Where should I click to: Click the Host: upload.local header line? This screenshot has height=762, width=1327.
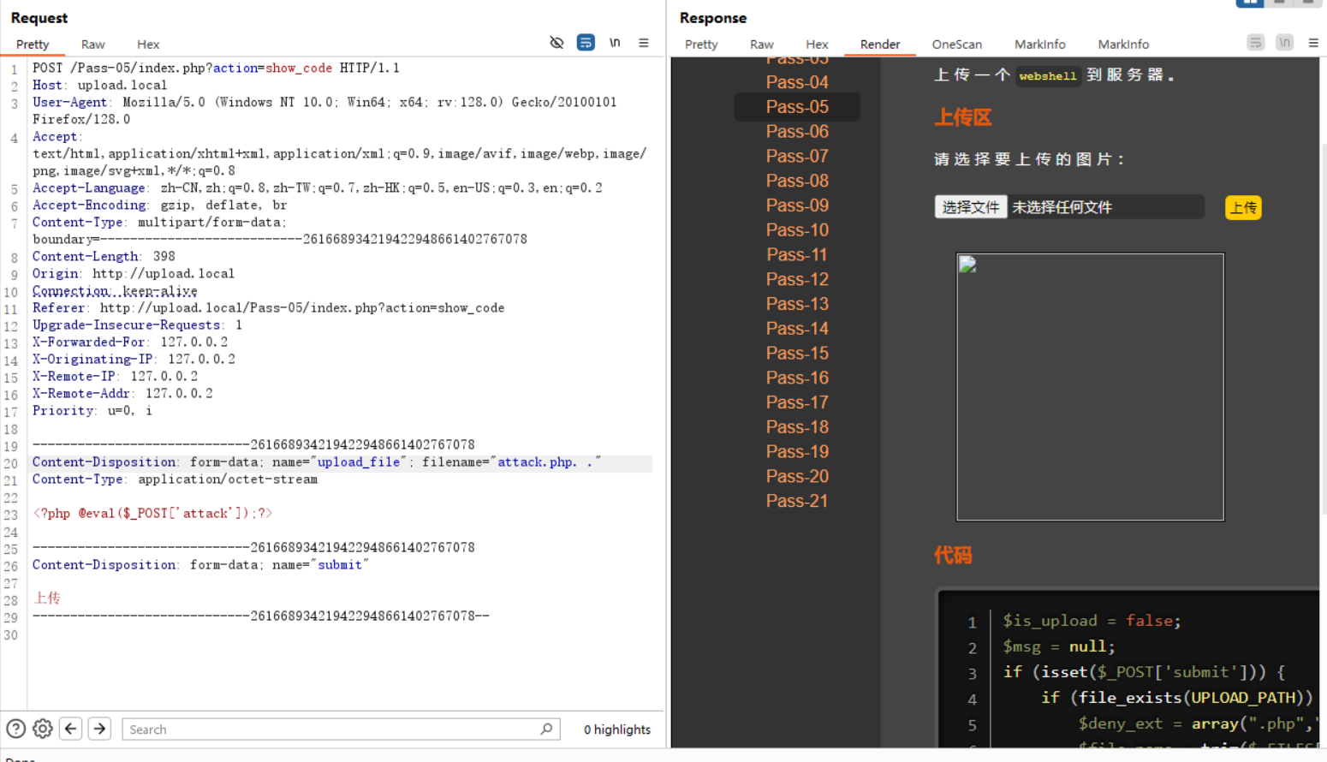pyautogui.click(x=99, y=86)
